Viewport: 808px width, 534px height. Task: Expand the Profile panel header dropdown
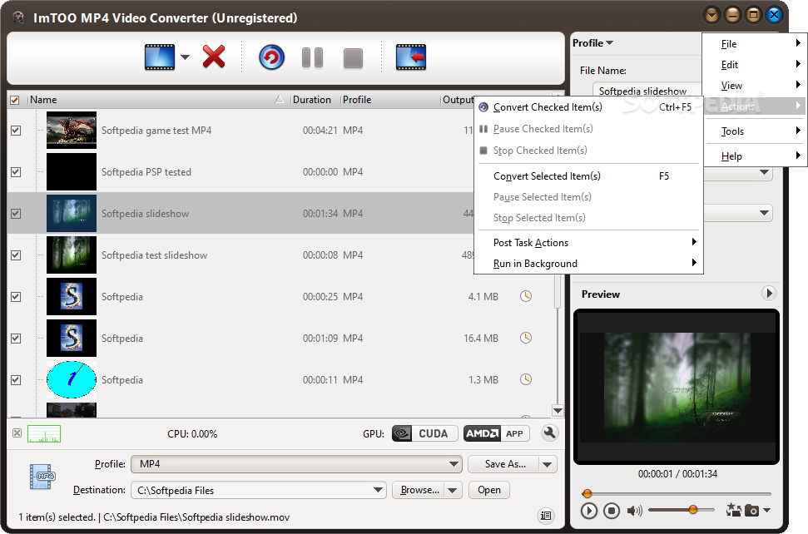click(592, 43)
